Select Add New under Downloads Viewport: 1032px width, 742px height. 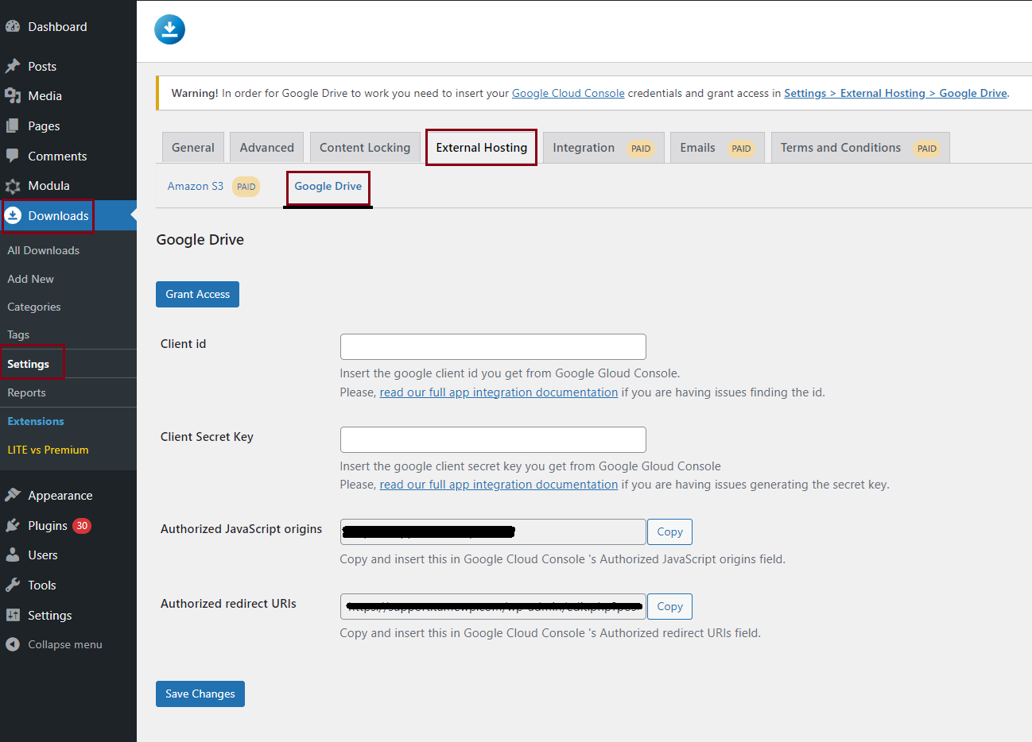point(31,279)
